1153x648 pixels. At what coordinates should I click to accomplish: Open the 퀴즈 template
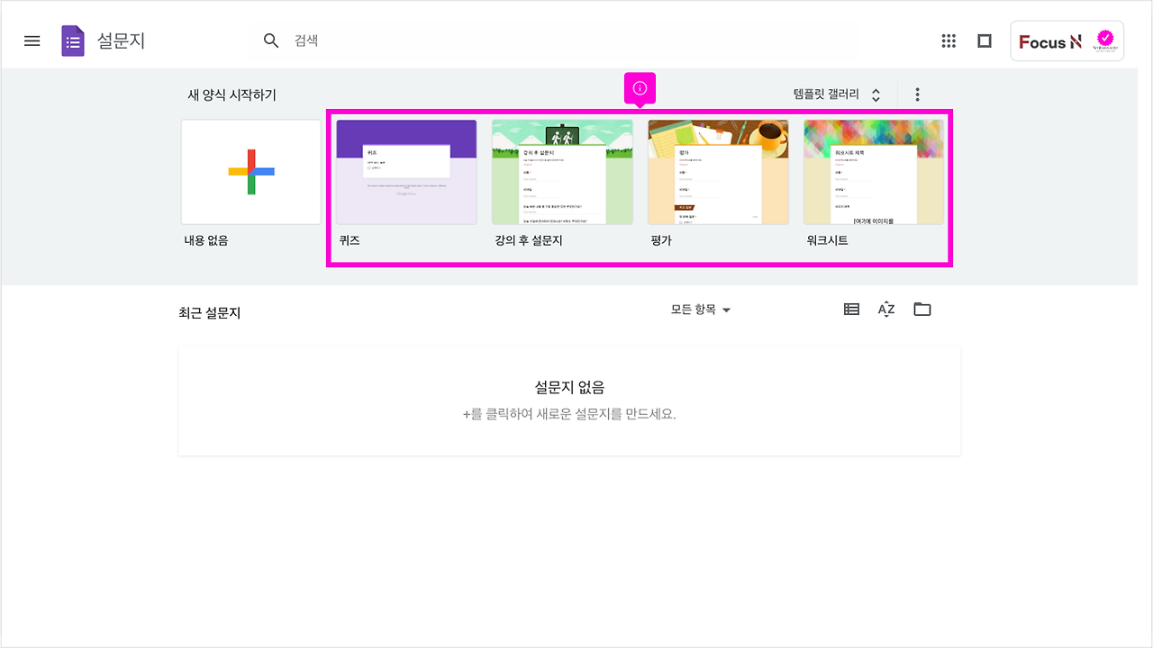[406, 172]
